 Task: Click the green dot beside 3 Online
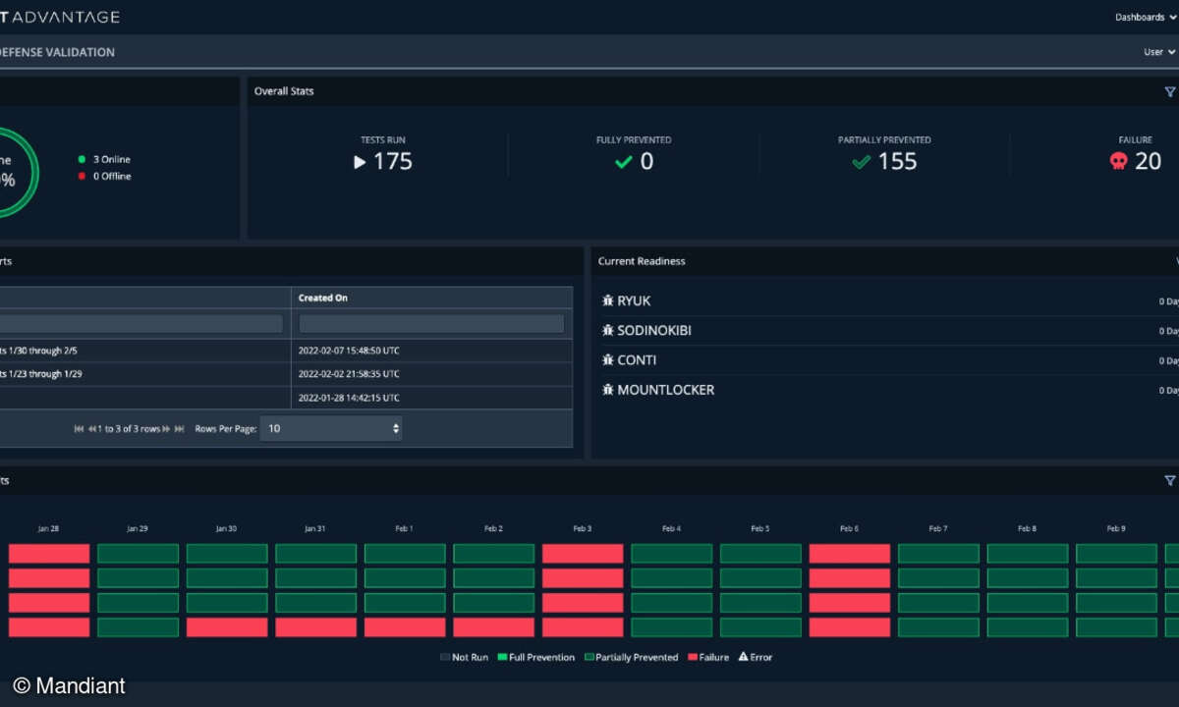coord(82,159)
